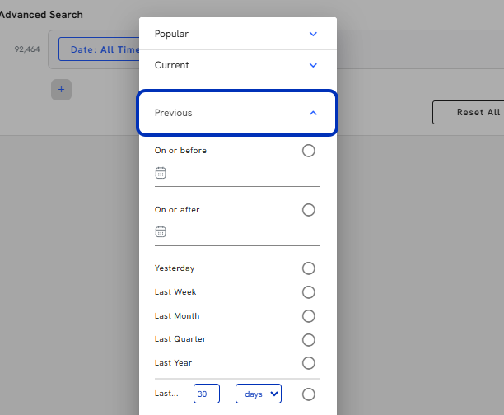The image size is (504, 415).
Task: Click the On or before date field
Action: click(x=237, y=174)
